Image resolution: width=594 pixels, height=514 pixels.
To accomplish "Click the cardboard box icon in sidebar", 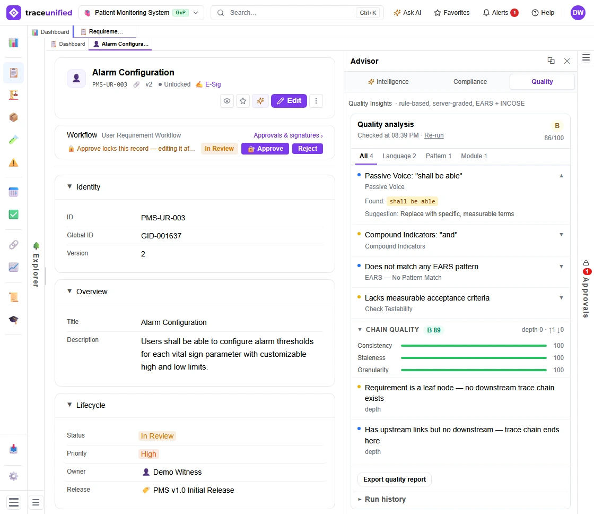I will tap(13, 117).
